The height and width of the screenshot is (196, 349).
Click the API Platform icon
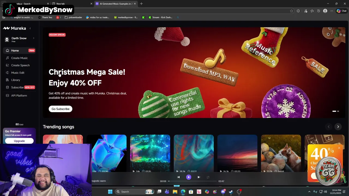[x=7, y=96]
